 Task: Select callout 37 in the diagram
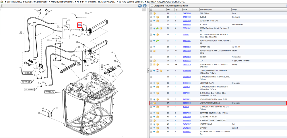79,24
